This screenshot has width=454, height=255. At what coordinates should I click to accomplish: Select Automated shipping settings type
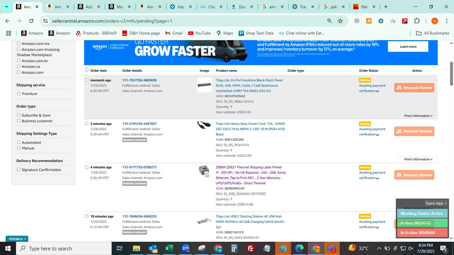tap(19, 142)
